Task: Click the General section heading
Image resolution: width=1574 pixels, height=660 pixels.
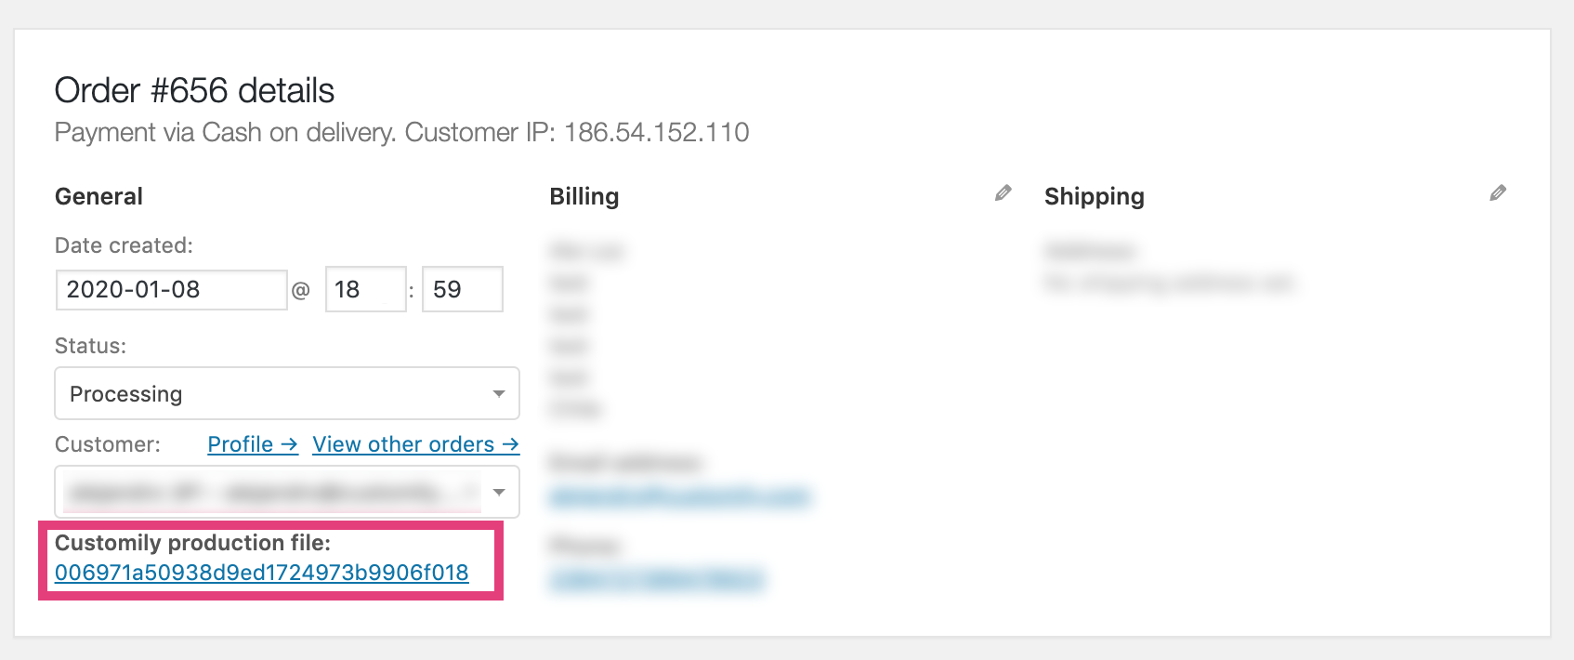Action: [98, 197]
